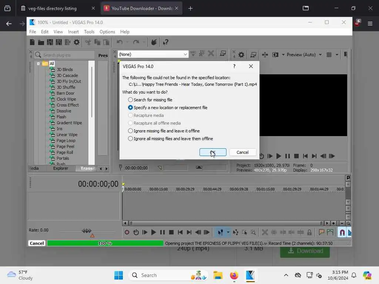Click timeline Record button
The height and width of the screenshot is (284, 379).
coord(127,232)
